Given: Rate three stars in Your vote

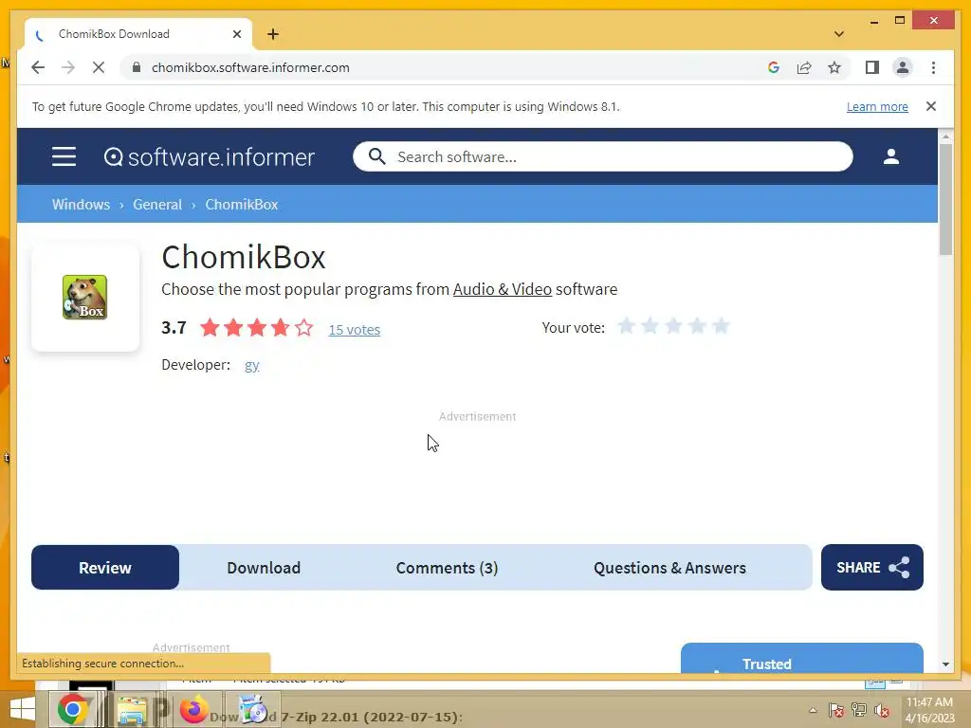Looking at the screenshot, I should pyautogui.click(x=674, y=326).
